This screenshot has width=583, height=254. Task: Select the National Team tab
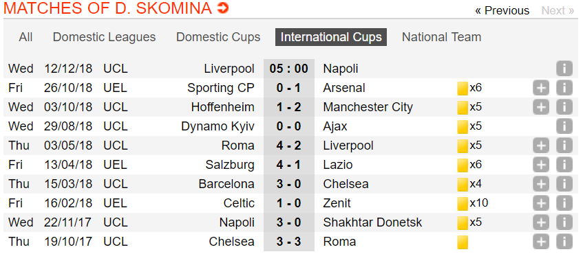click(x=441, y=37)
